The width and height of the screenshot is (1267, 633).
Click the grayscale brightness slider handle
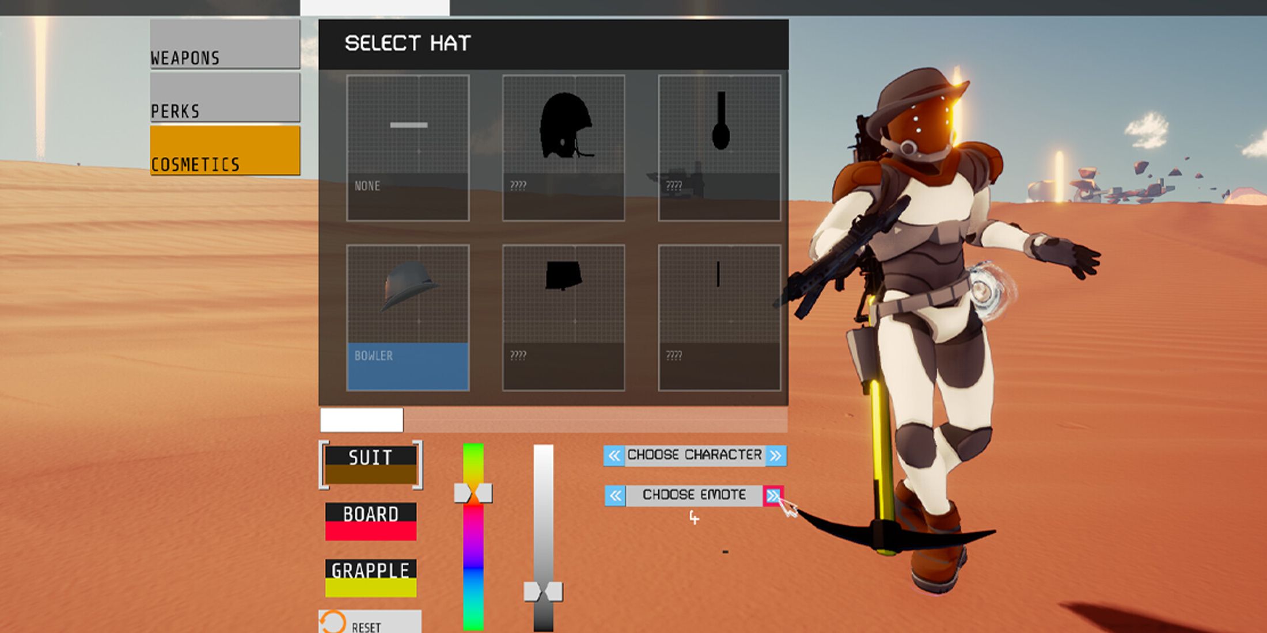point(543,592)
